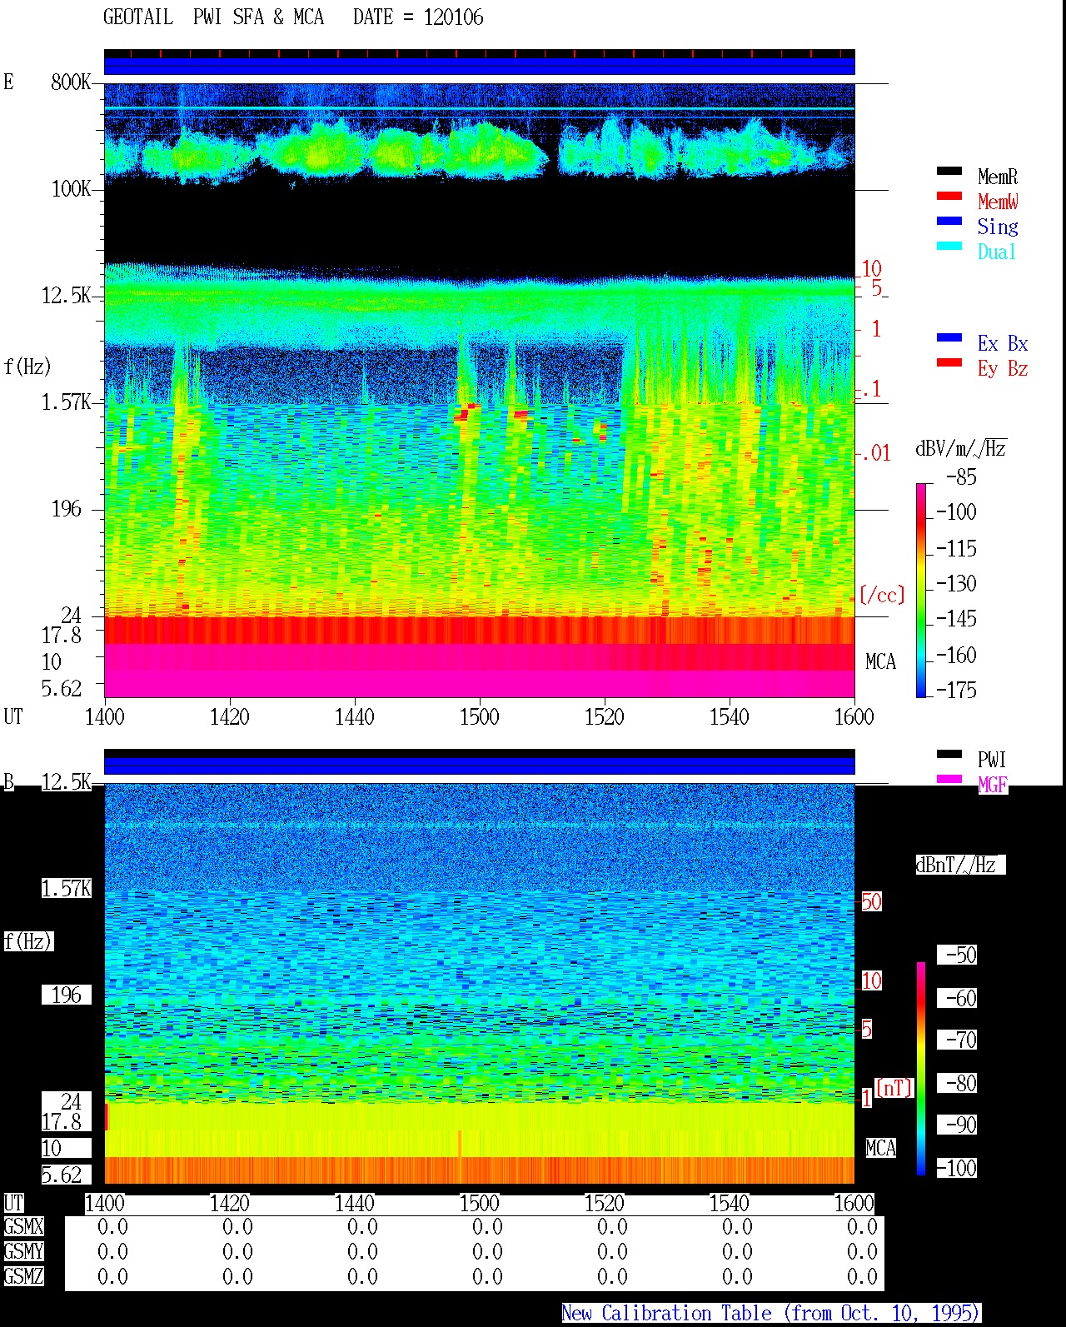Click the MCA label beside the electric panel
The width and height of the screenshot is (1066, 1327).
point(880,662)
